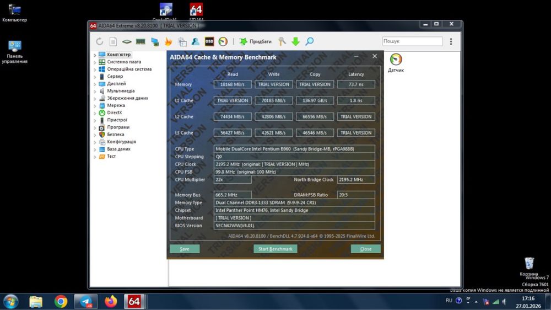Open the monitor diagnostics toolbar icon
The width and height of the screenshot is (551, 310).
(155, 41)
